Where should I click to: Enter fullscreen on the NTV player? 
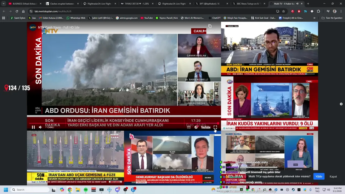coord(215,127)
